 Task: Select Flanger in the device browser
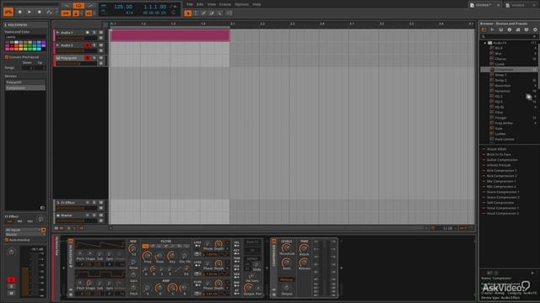[500, 118]
